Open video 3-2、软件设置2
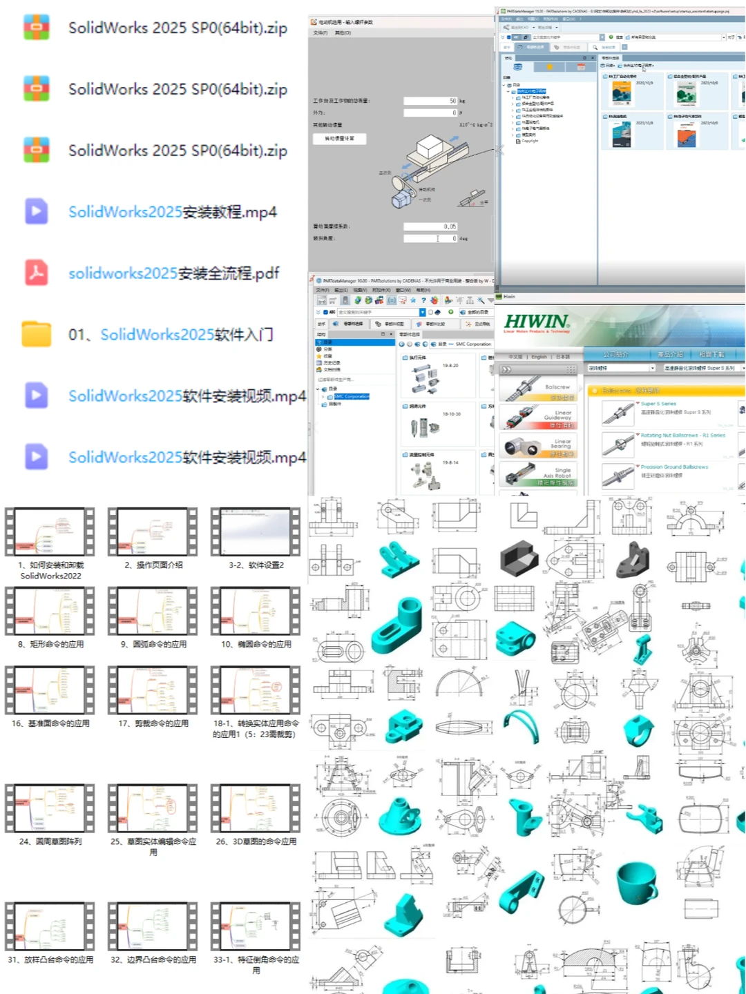 tap(256, 532)
